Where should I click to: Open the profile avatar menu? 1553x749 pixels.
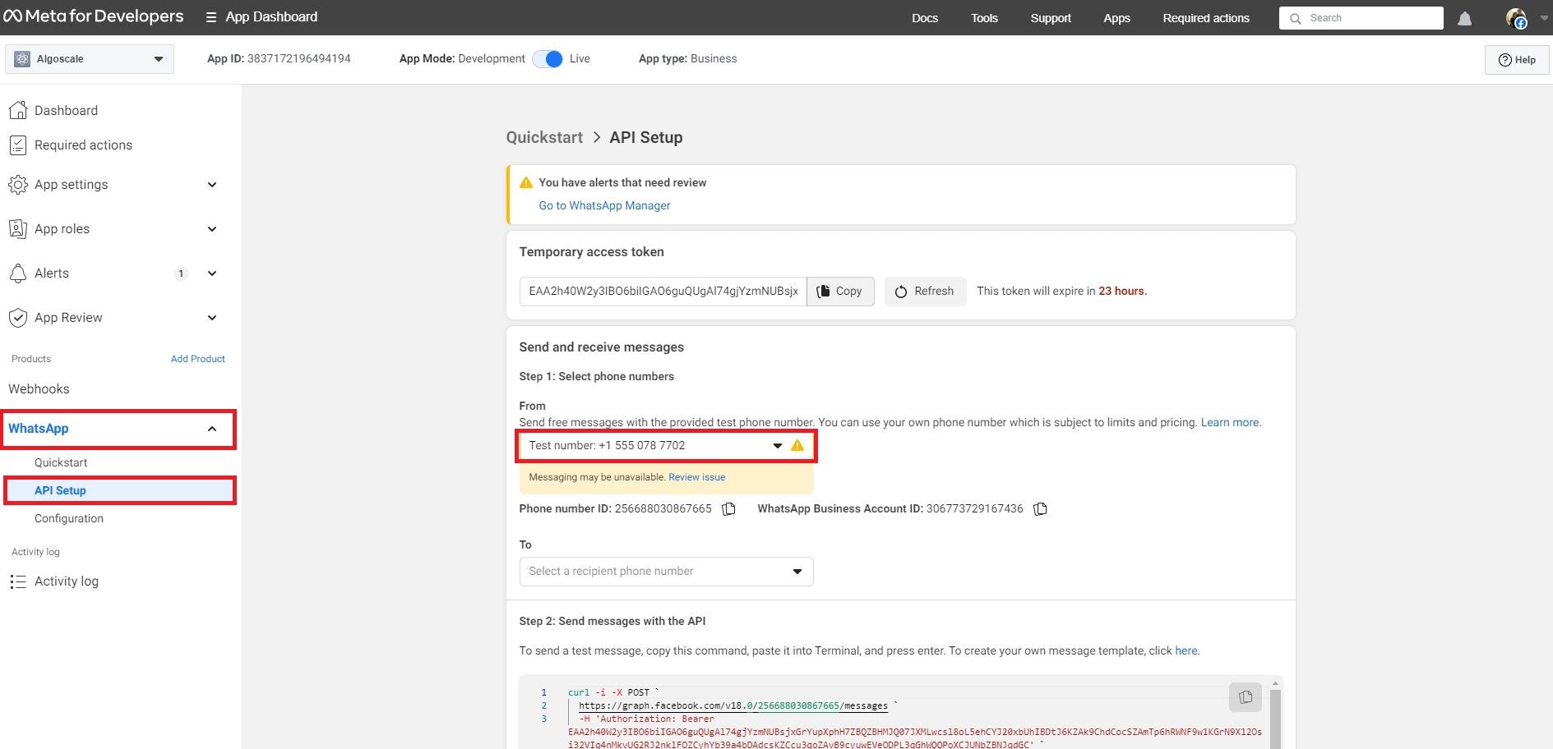[x=1516, y=18]
